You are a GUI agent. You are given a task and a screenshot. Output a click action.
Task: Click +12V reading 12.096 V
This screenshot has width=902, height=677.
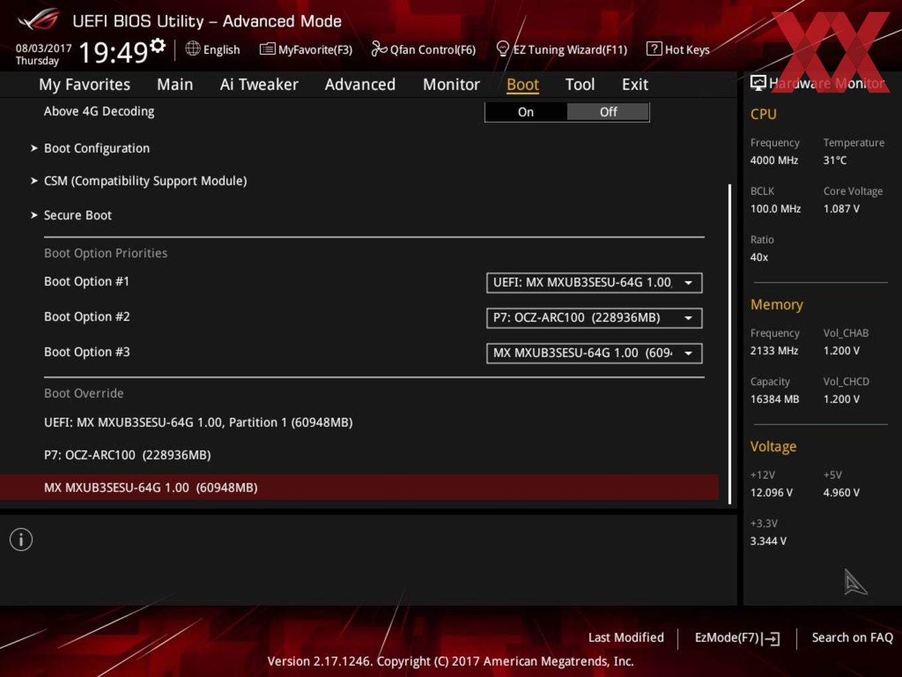771,492
